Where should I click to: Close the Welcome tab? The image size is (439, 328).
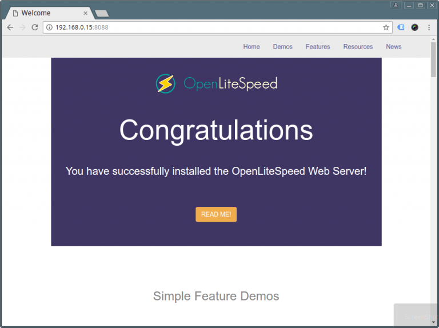pos(85,13)
